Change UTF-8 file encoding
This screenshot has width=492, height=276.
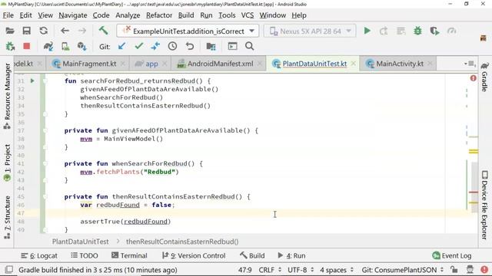click(x=301, y=270)
